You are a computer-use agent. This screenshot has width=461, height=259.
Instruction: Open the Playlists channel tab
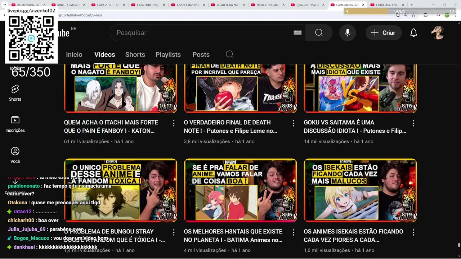click(x=168, y=55)
